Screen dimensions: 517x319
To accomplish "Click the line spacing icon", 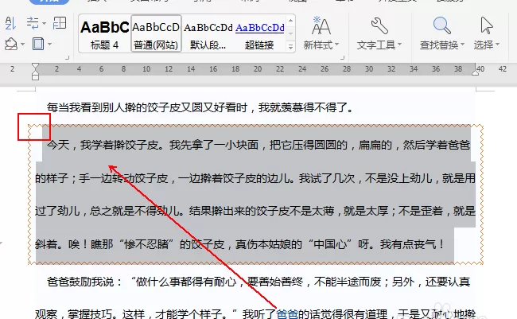I will [x=33, y=23].
